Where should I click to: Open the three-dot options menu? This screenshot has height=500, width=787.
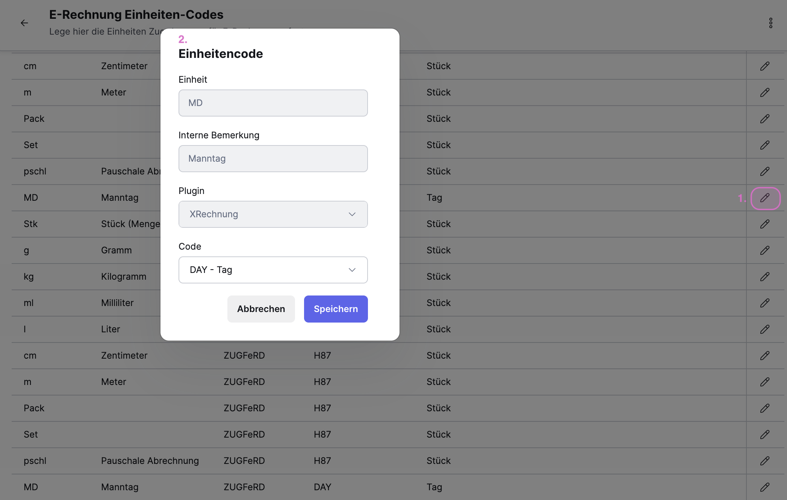(x=770, y=23)
